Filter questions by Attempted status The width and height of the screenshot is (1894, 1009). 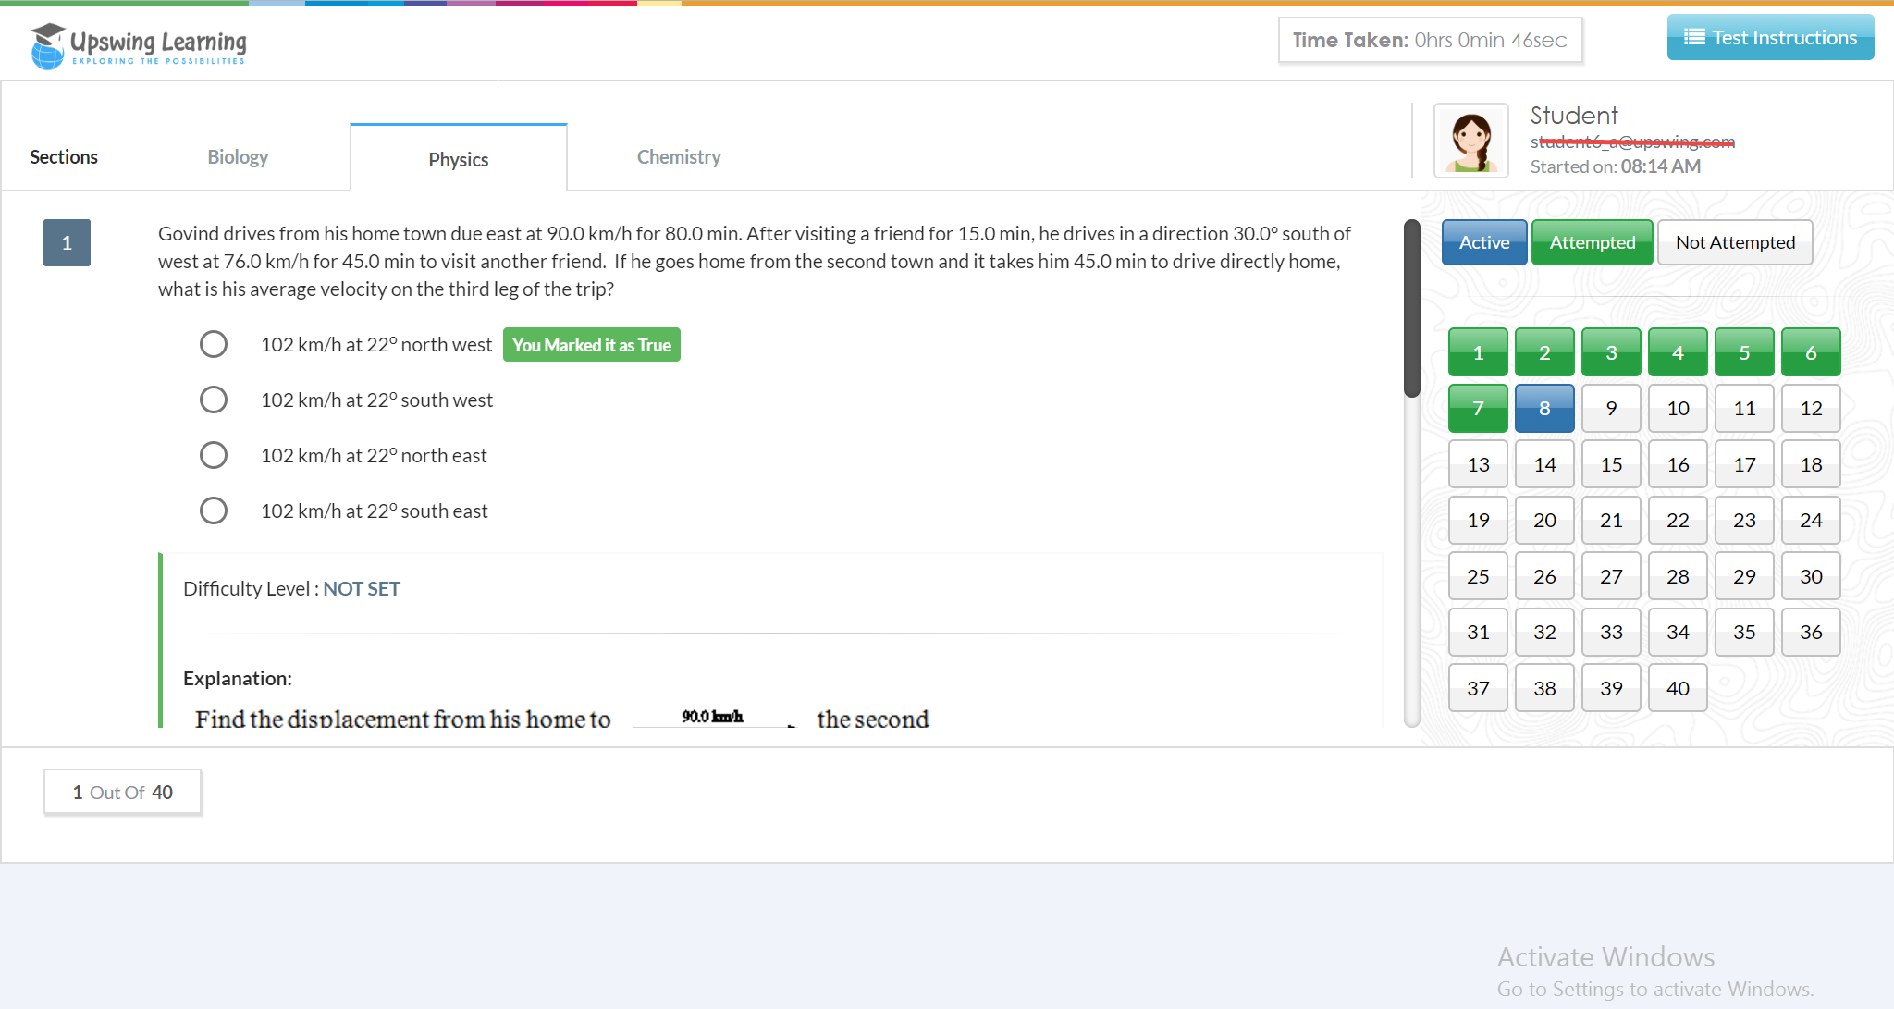[1592, 242]
